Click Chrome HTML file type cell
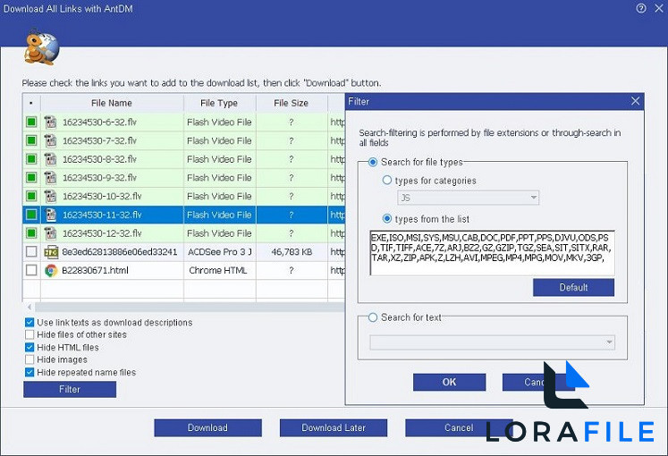This screenshot has width=668, height=456. coord(217,270)
